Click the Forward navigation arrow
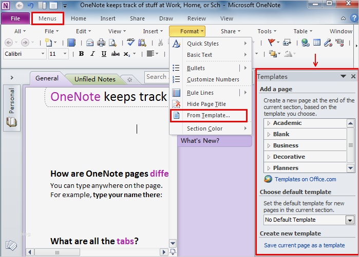Image resolution: width=359 pixels, height=257 pixels. (x=25, y=42)
